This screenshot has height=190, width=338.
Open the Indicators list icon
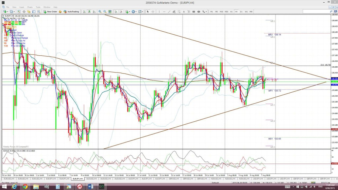click(127, 12)
